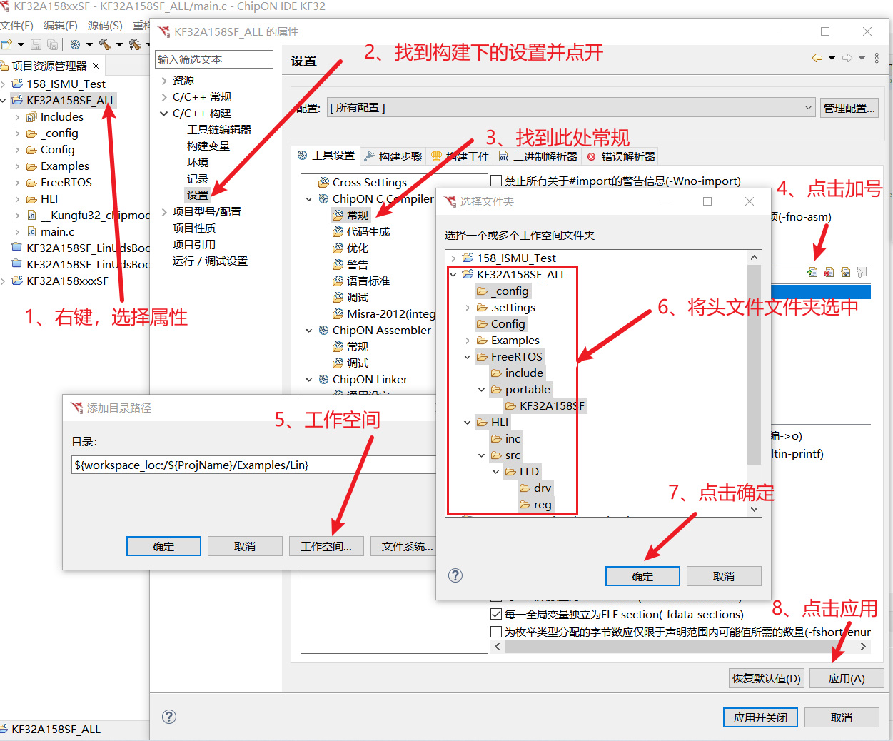Expand 158_ISMU_Test in folder picker
The image size is (893, 741).
[x=453, y=258]
